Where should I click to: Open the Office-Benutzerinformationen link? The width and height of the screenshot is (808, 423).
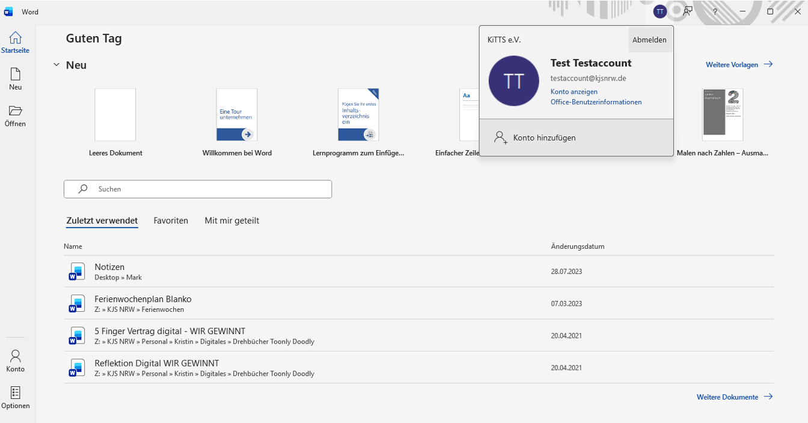[x=596, y=102]
